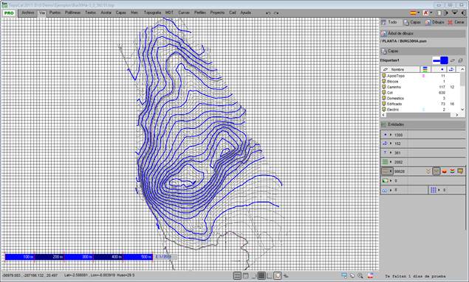This screenshot has height=282, width=469.
Task: Click the Entidades section header
Action: (422, 124)
